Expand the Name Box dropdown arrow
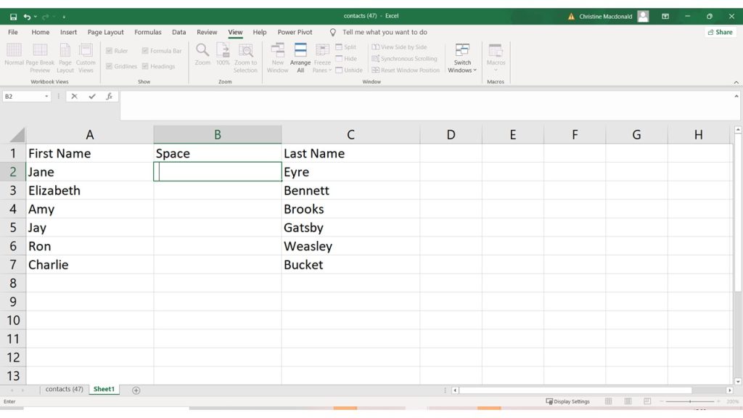The width and height of the screenshot is (743, 418). point(47,97)
